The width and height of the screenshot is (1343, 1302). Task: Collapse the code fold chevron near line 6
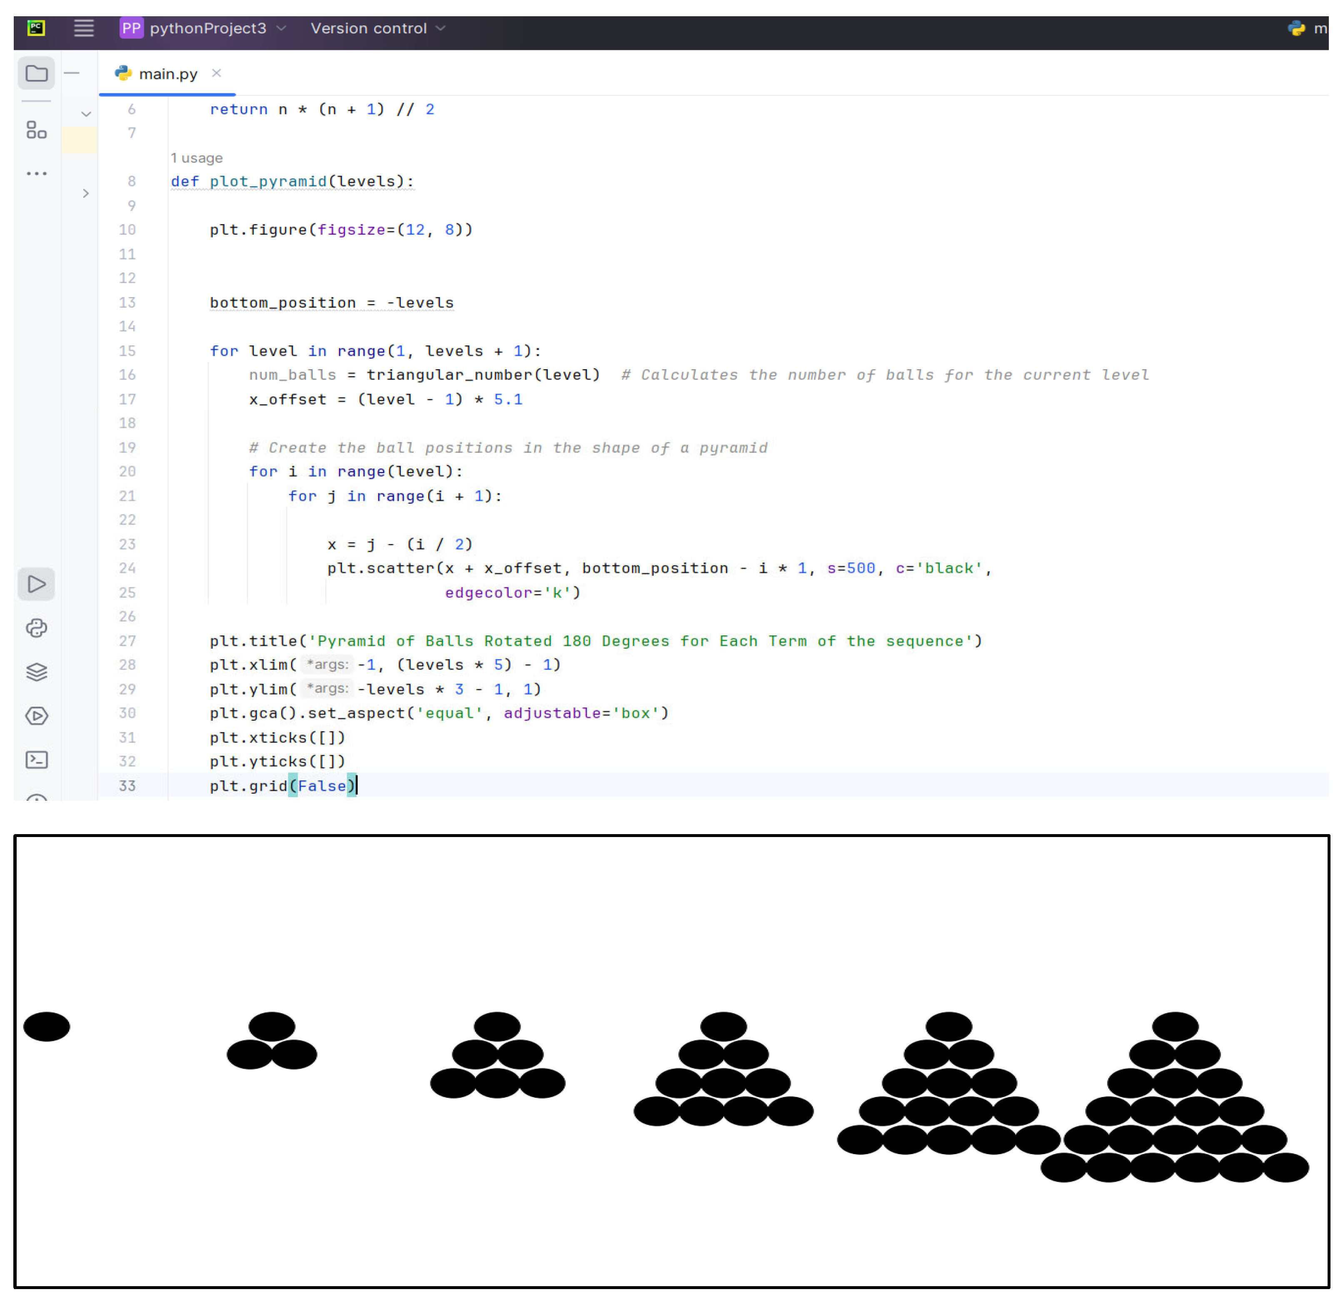coord(86,114)
